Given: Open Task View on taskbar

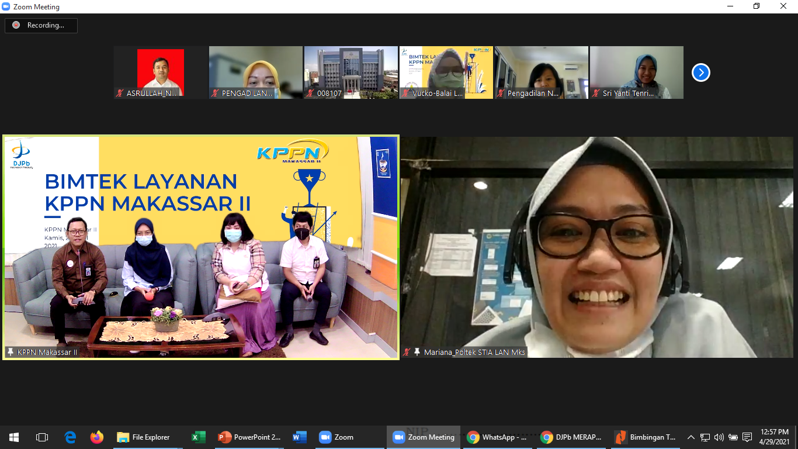Looking at the screenshot, I should point(42,437).
